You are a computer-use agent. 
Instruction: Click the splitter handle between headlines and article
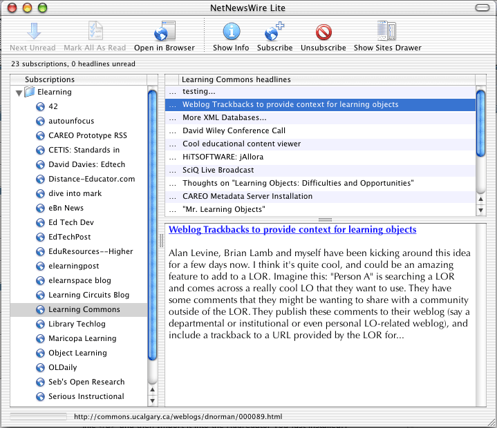tap(325, 219)
